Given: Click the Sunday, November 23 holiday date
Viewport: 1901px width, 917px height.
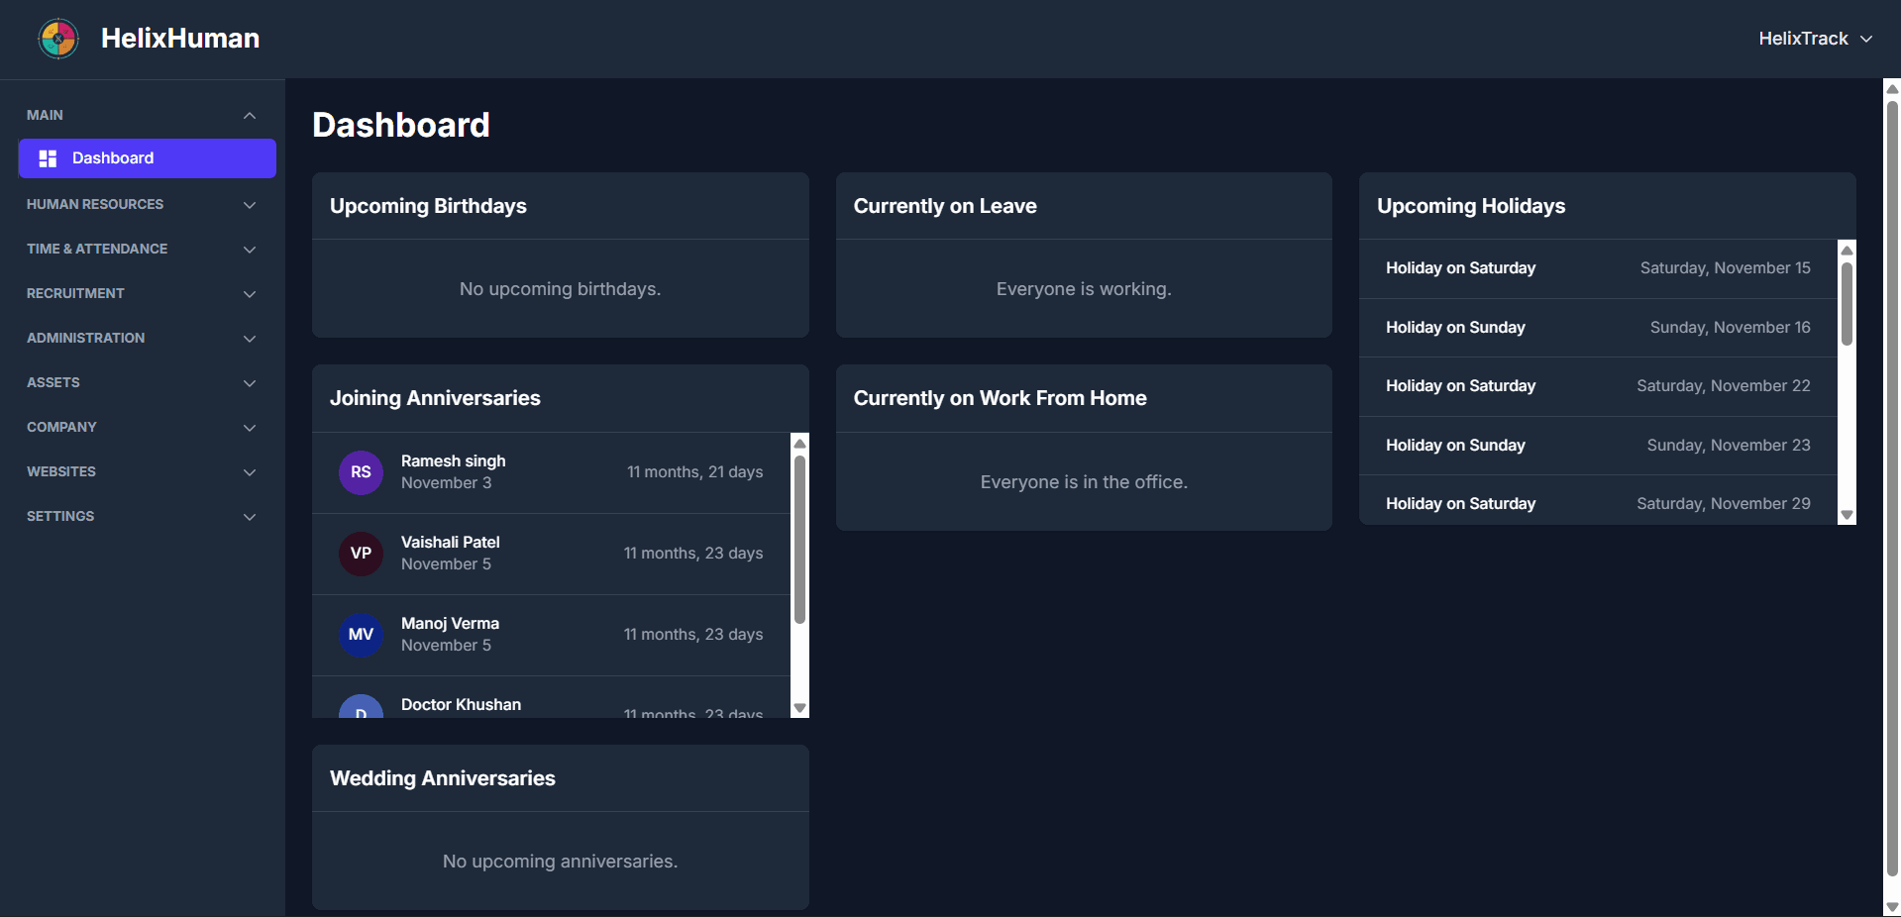Looking at the screenshot, I should [1728, 446].
